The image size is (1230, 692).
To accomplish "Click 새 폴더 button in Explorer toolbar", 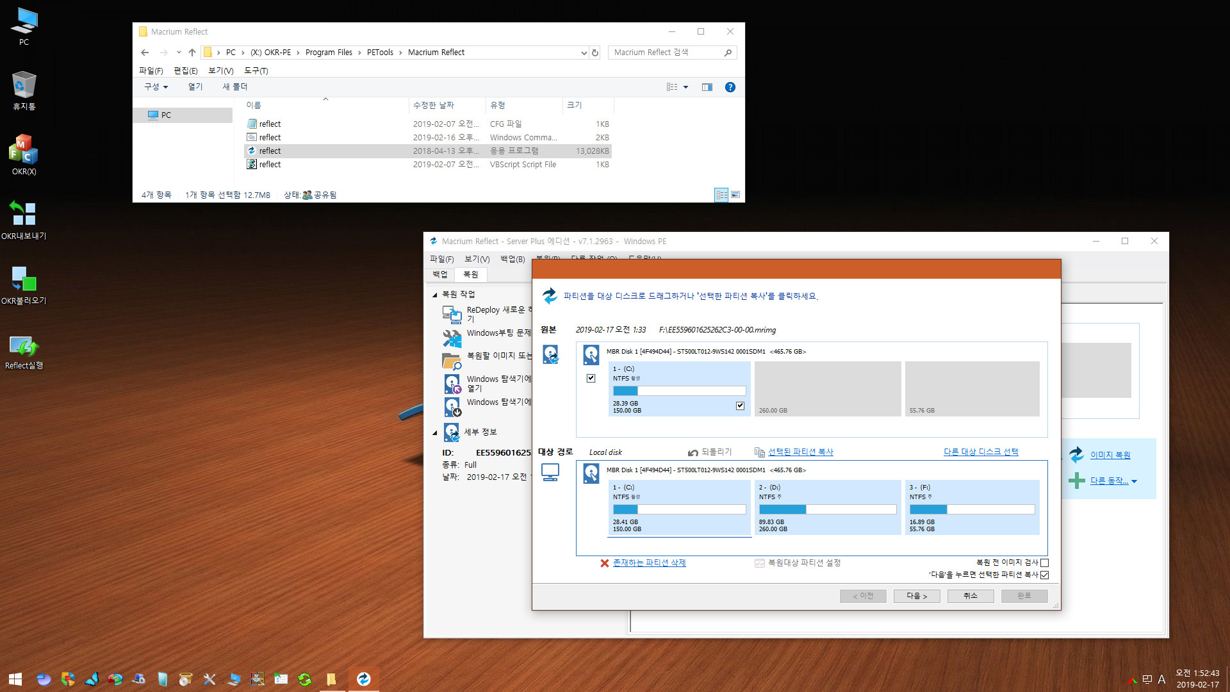I will [234, 87].
